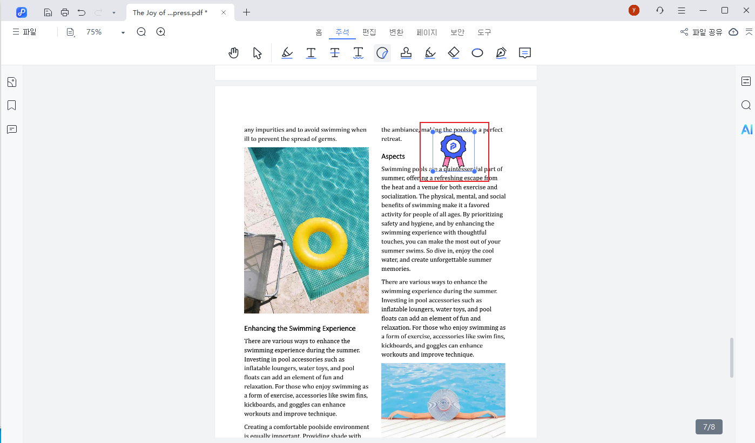Image resolution: width=755 pixels, height=443 pixels.
Task: Click the vertical scrollbar thumb
Action: [732, 358]
